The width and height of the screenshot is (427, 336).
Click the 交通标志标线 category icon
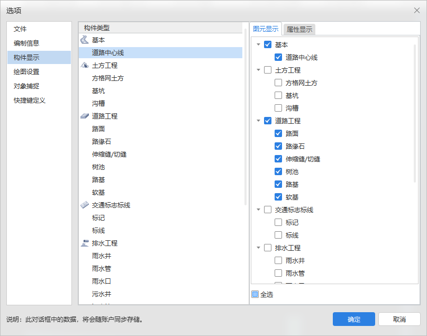point(85,205)
